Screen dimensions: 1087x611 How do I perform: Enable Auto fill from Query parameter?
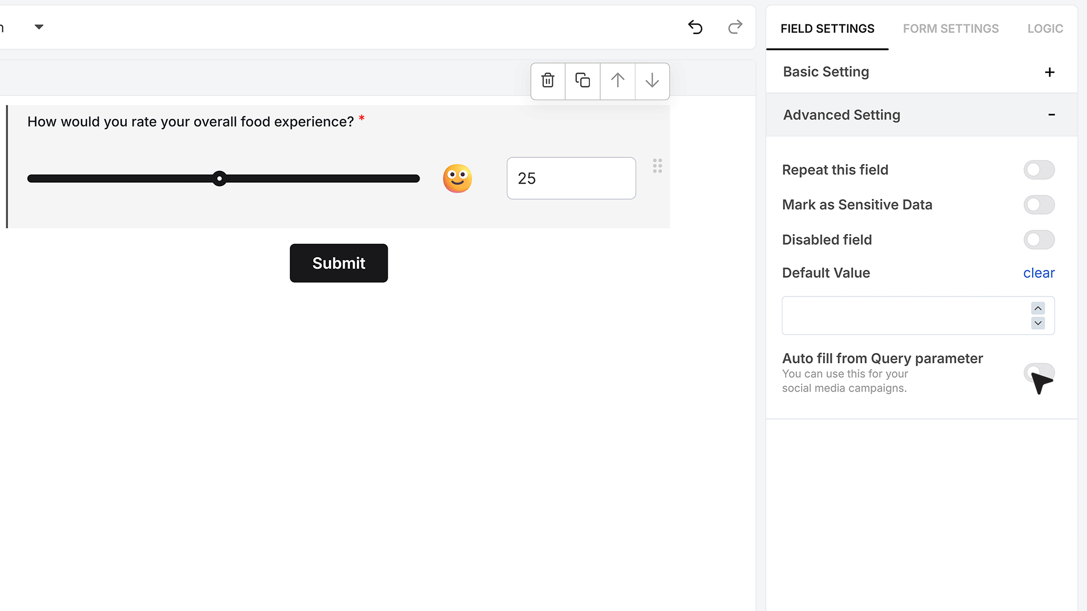click(1039, 373)
